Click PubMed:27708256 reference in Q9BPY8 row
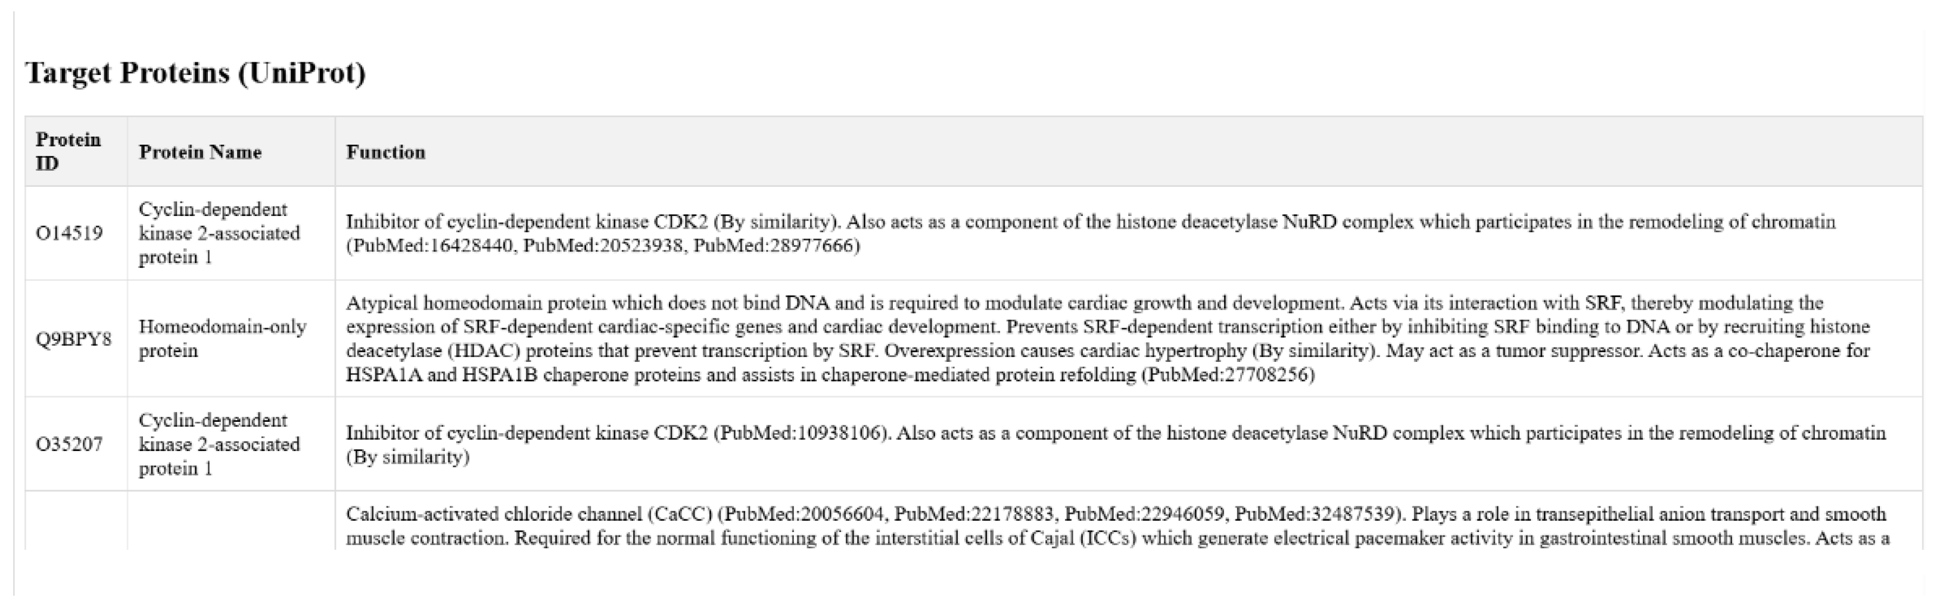Screen dimensions: 1940x607 point(1228,374)
